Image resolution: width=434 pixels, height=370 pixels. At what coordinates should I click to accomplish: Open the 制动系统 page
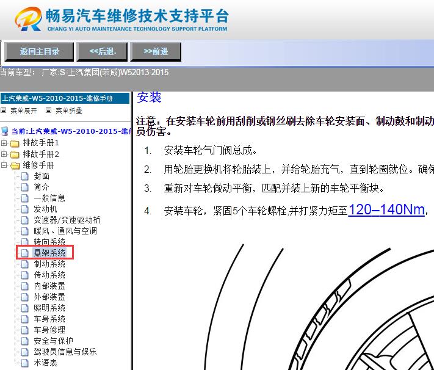point(49,264)
